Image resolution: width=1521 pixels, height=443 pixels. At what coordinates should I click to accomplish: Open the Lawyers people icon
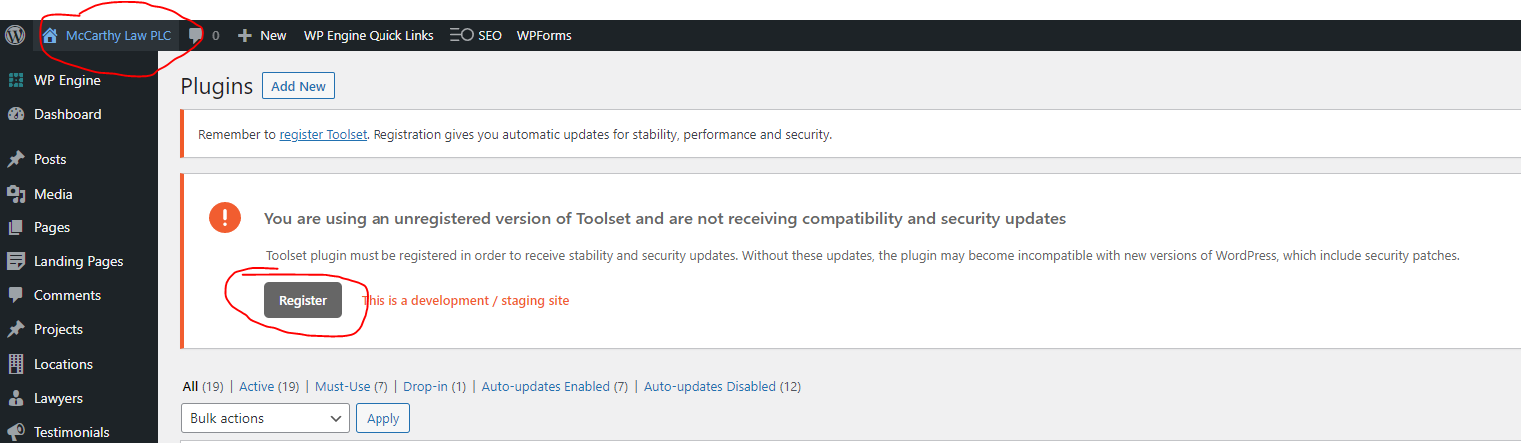coord(16,398)
